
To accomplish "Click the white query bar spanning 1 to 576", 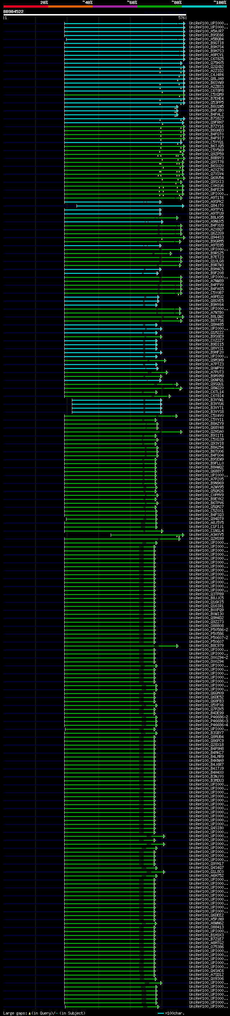I will 95,15.
